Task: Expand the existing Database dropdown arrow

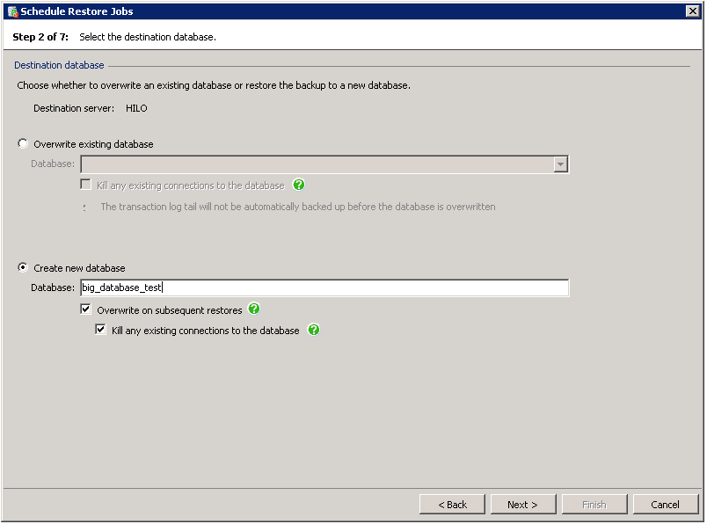Action: pos(560,164)
